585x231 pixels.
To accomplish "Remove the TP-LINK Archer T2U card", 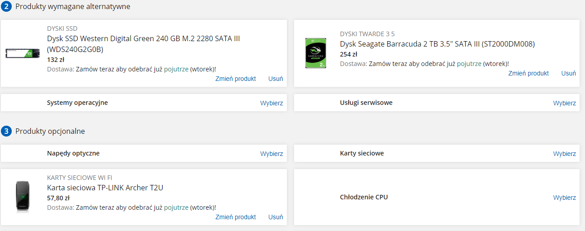I will (276, 217).
